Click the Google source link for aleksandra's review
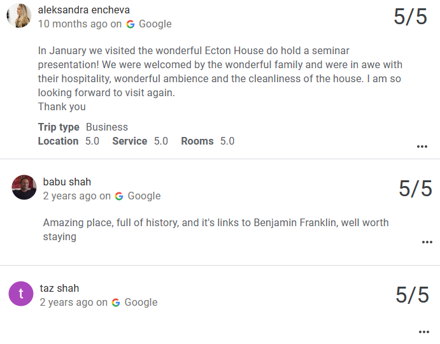440x344 pixels. click(155, 24)
